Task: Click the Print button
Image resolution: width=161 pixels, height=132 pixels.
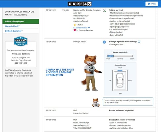Action: coord(152,4)
